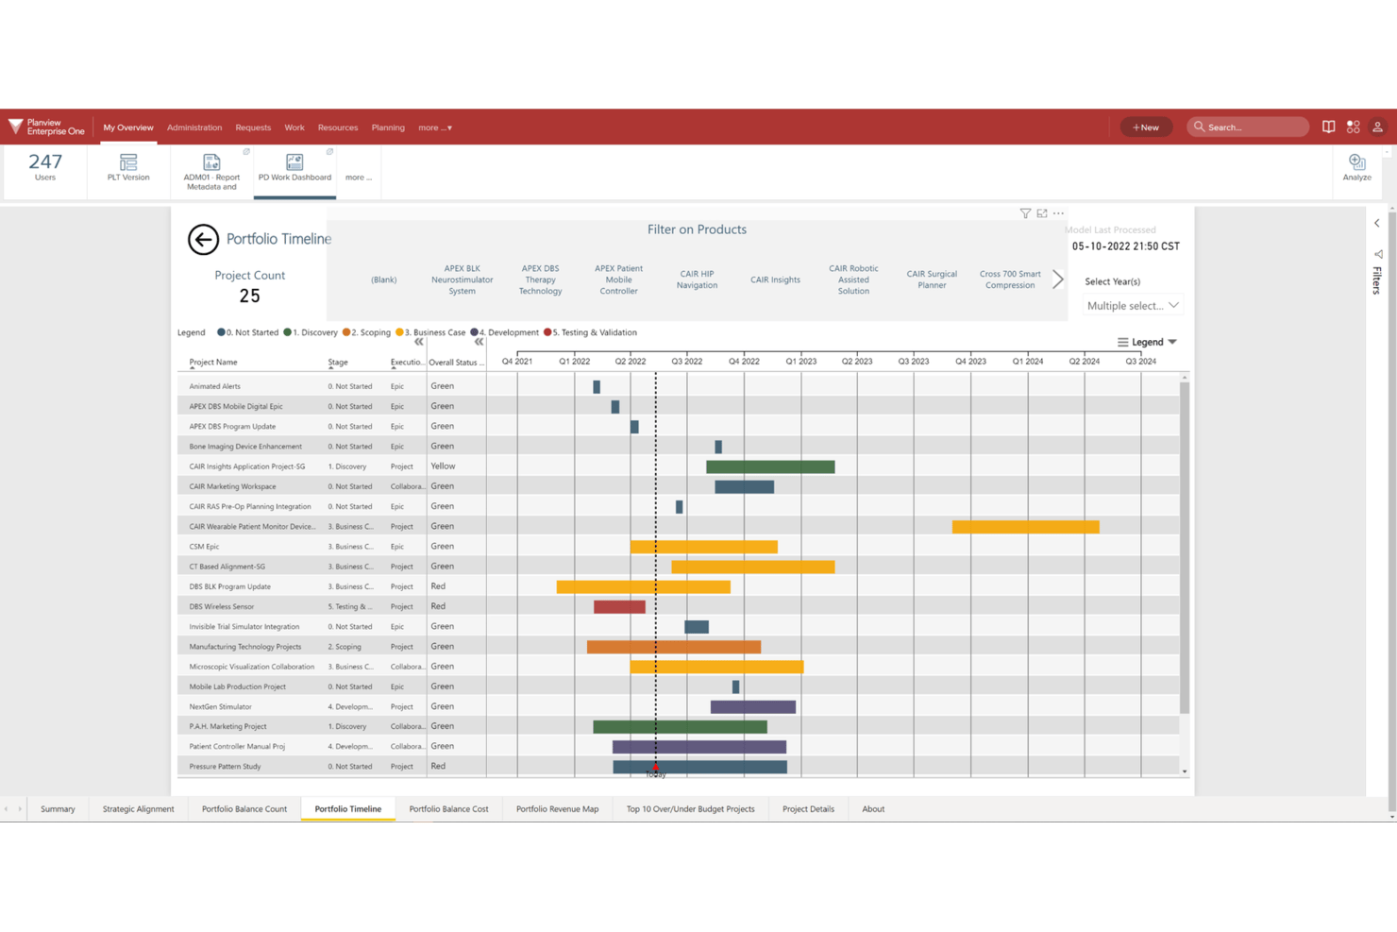Image resolution: width=1397 pixels, height=932 pixels.
Task: Select the yellow CAIR Wearable Patient Monitor bar
Action: pos(1025,527)
